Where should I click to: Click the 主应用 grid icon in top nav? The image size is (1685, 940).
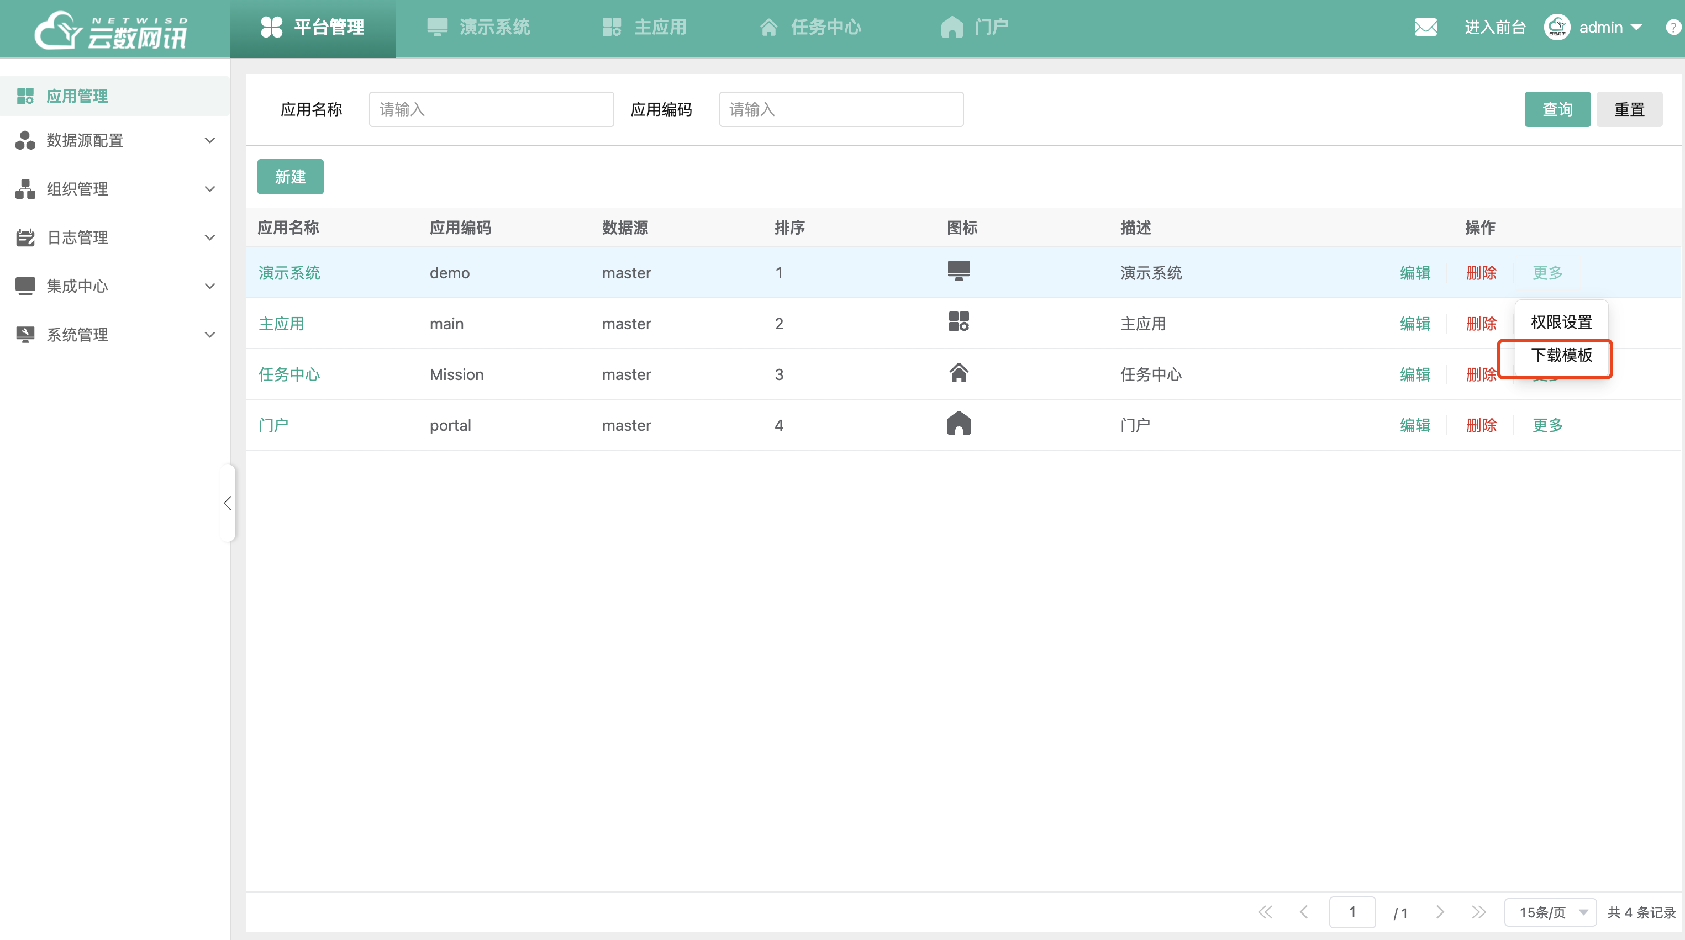(x=611, y=27)
